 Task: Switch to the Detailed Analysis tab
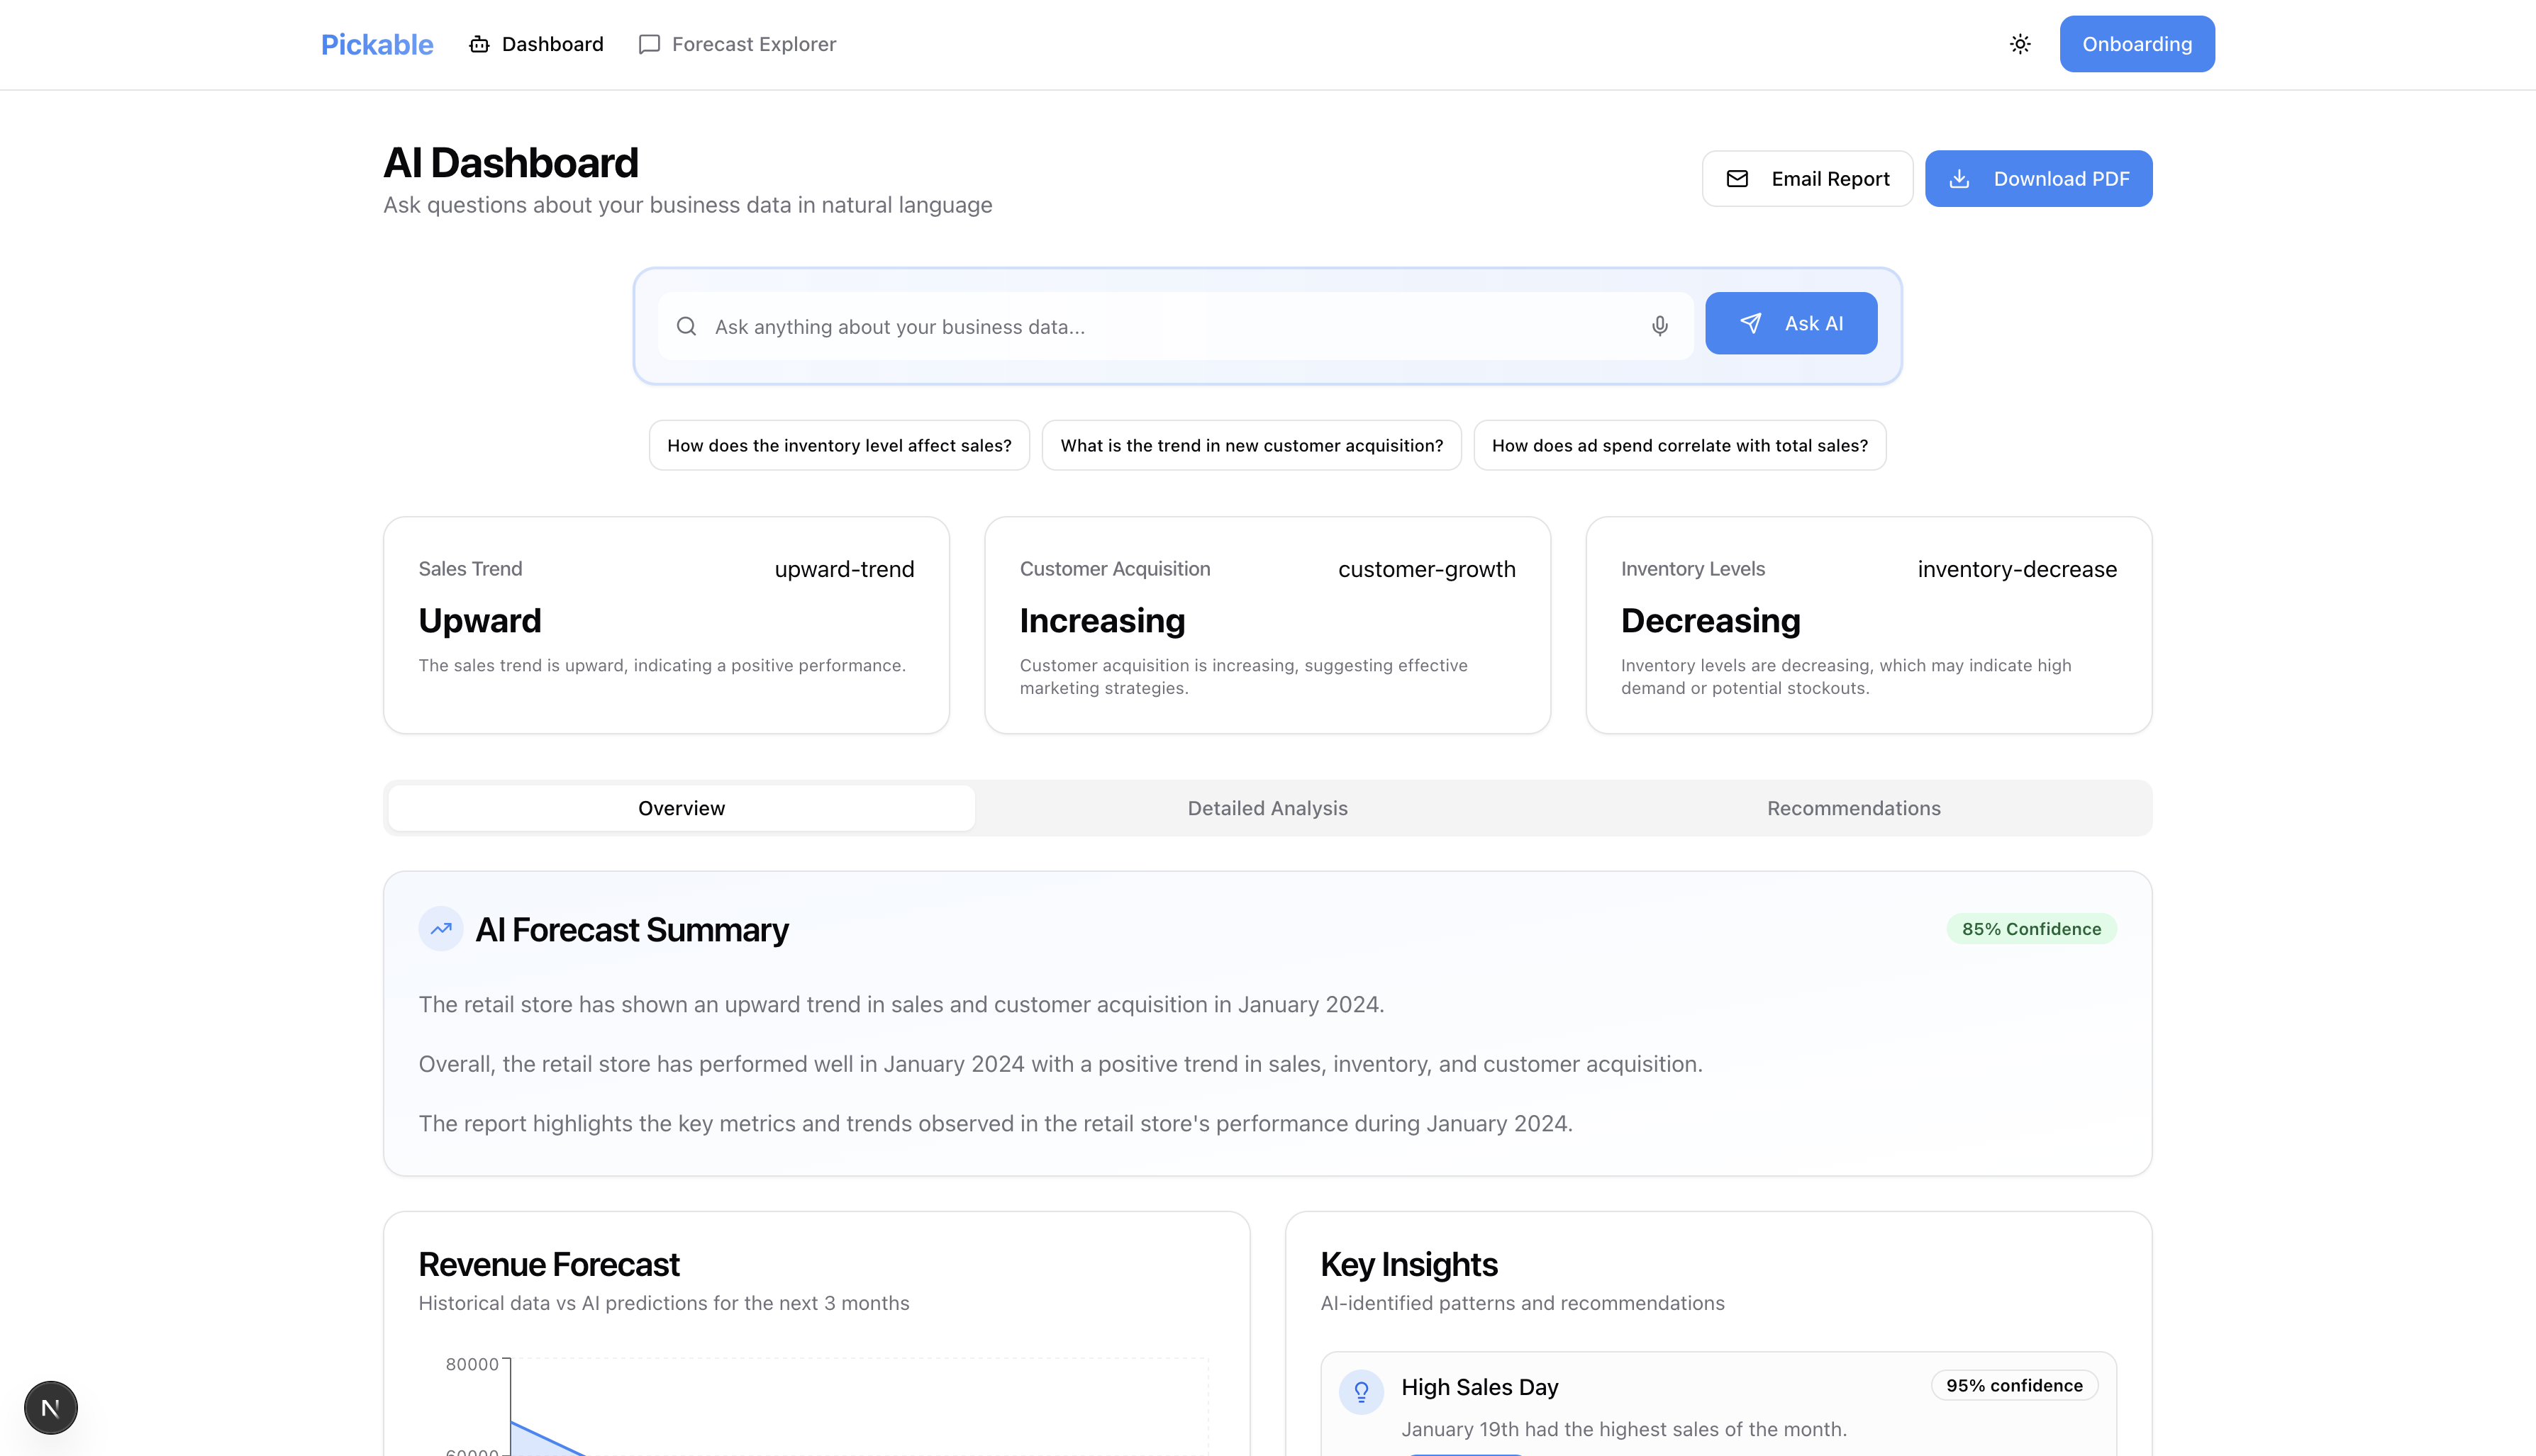(1267, 808)
